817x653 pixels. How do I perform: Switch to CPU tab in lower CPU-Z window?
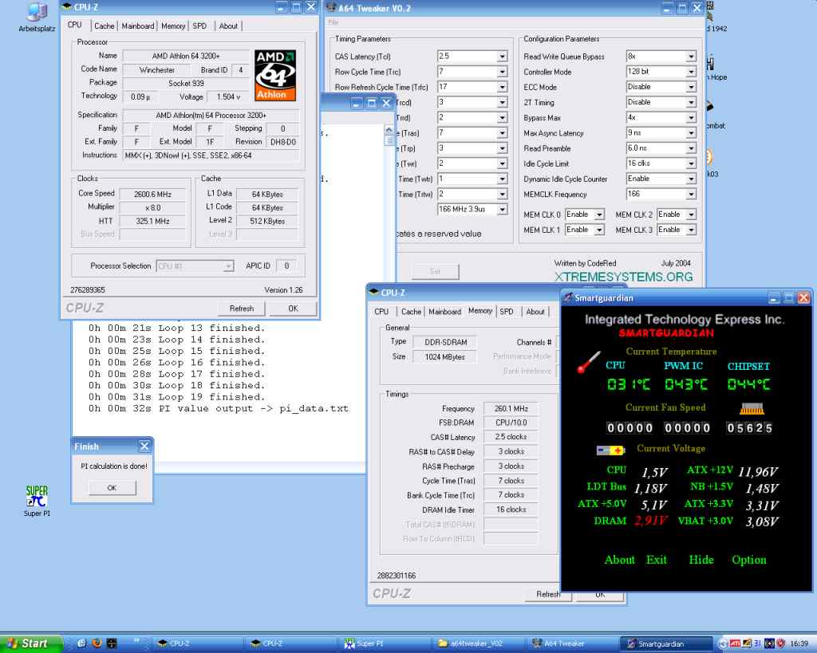pyautogui.click(x=381, y=312)
